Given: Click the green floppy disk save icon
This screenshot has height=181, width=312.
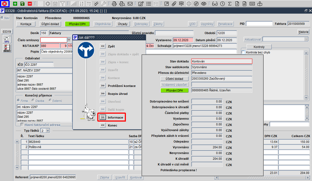Looking at the screenshot, I should click(22, 4).
